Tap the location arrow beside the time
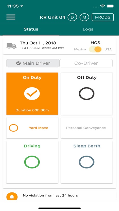Screen dimensions: 119x211 point(22,6)
